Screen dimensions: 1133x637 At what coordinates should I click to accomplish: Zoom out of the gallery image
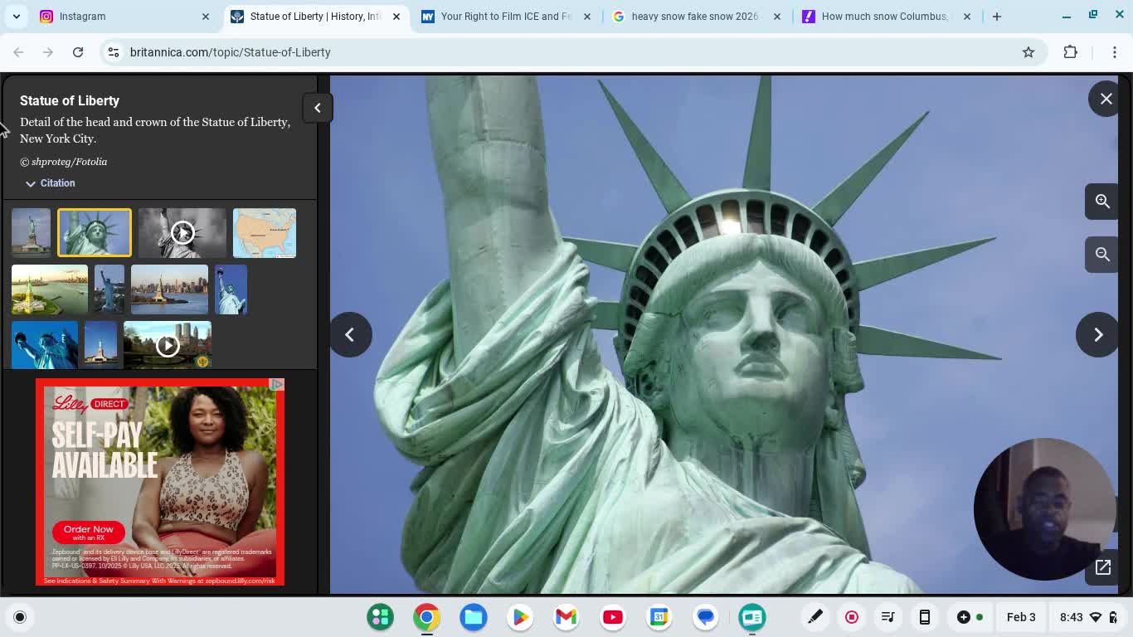[x=1102, y=255]
